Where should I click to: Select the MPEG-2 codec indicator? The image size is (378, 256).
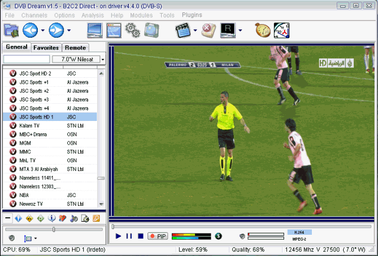299,239
